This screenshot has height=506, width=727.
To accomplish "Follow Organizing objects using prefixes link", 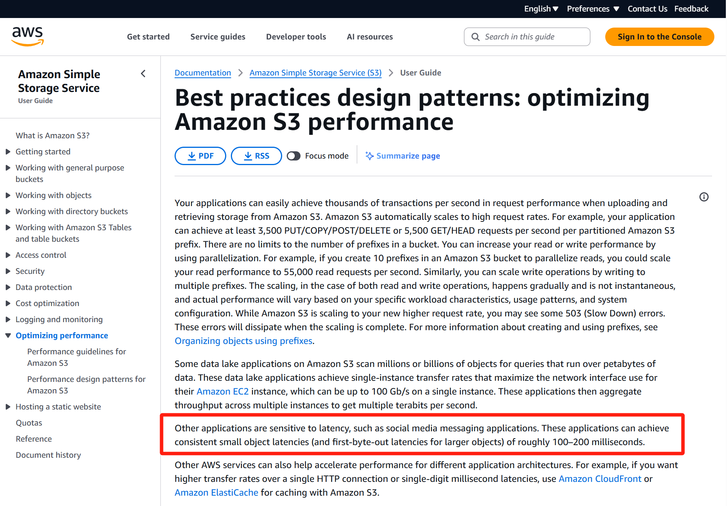I will pyautogui.click(x=243, y=341).
